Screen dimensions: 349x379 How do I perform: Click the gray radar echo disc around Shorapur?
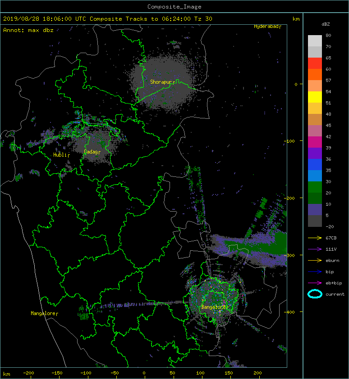[162, 82]
